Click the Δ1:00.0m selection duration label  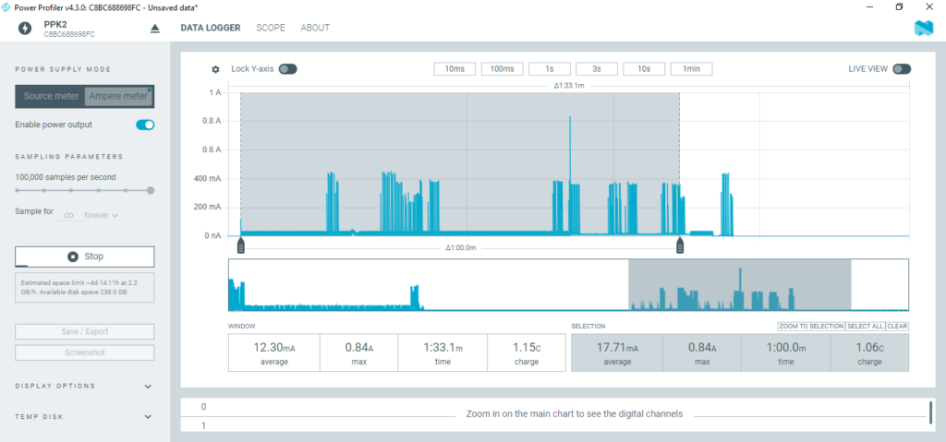pyautogui.click(x=461, y=248)
